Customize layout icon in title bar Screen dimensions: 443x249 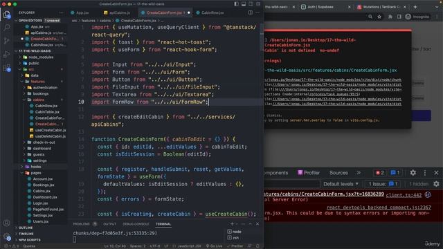coord(258,4)
